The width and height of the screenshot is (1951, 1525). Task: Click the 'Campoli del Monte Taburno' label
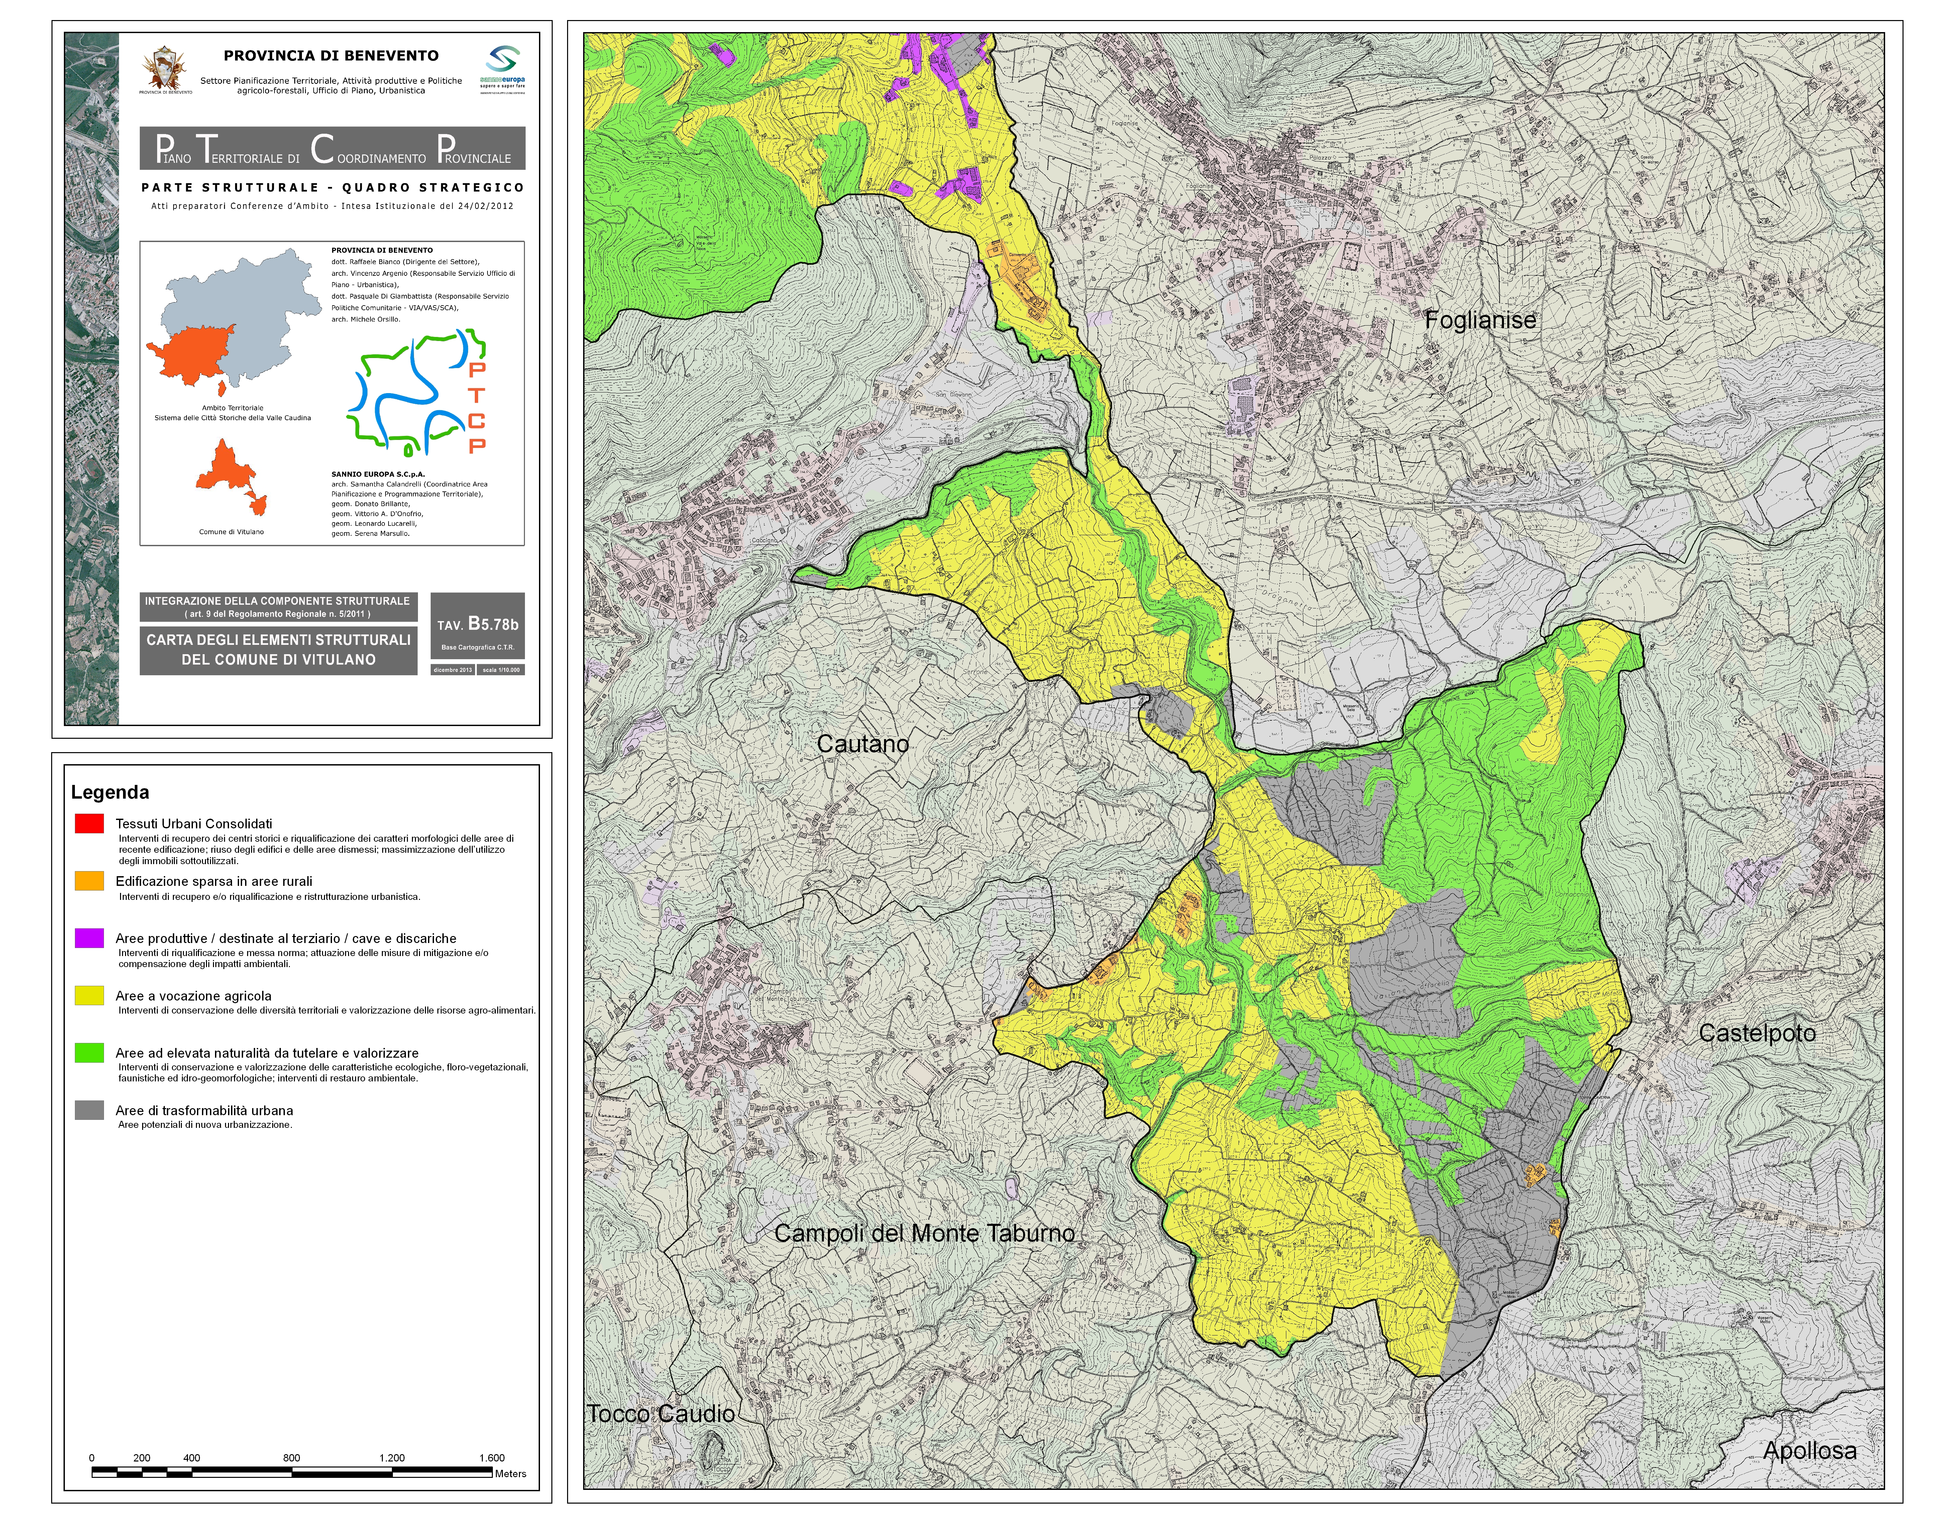(x=925, y=1233)
